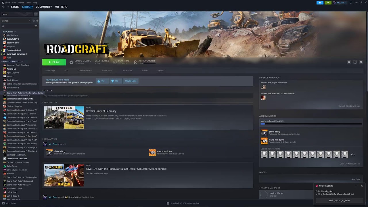Sort library by recent activity clock icon
The width and height of the screenshot is (368, 207).
click(x=34, y=21)
